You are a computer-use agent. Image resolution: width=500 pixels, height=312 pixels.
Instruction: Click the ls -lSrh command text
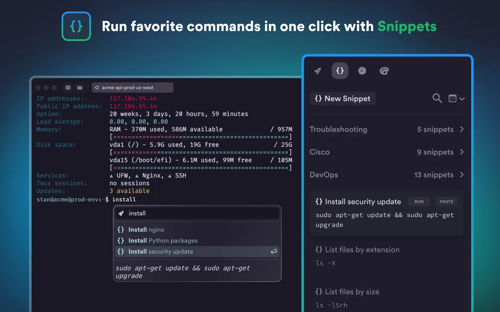click(x=332, y=305)
